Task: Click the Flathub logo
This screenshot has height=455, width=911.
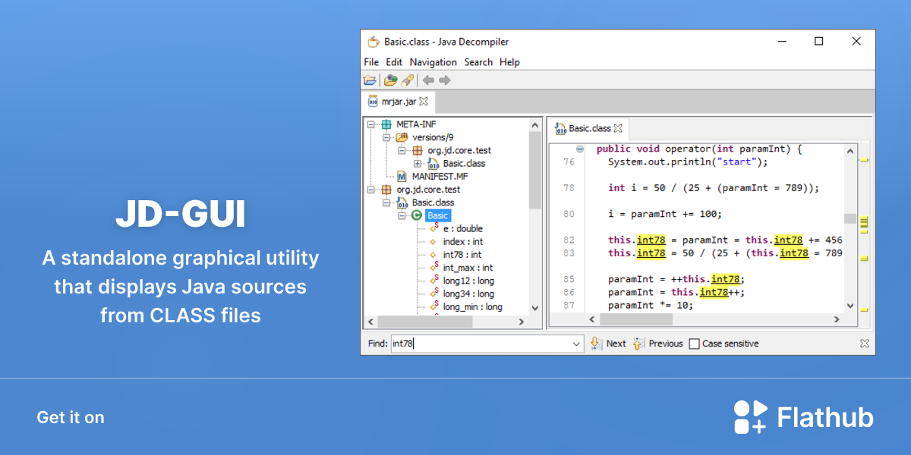Action: point(803,417)
